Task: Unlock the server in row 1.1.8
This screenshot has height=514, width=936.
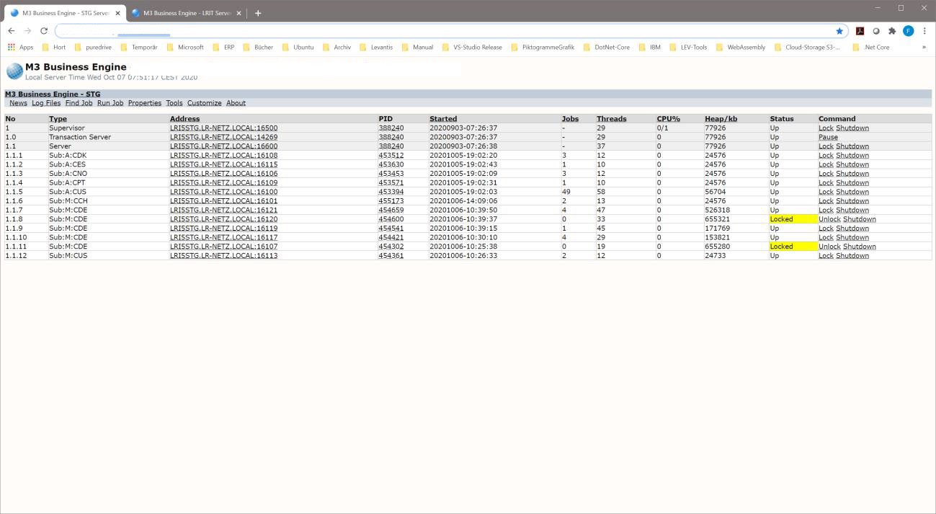Action: 829,219
